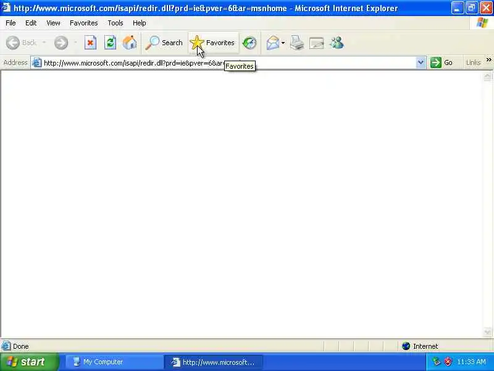Go to the Home page icon
494x371 pixels.
point(130,43)
